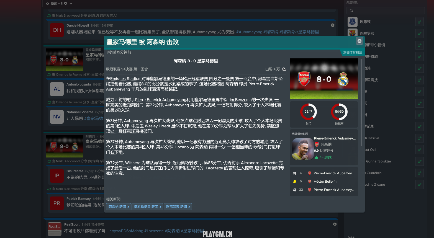
Task: Open first 8-0 news thumbnail in feed
Action: click(x=65, y=59)
